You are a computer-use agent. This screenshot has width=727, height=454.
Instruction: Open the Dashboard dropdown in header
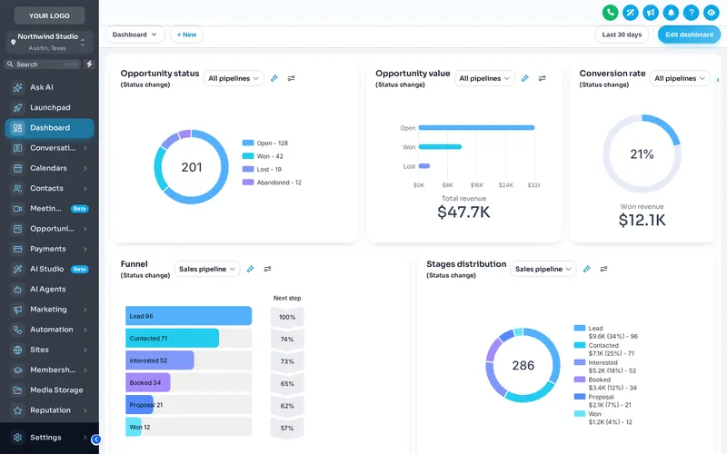(x=134, y=35)
